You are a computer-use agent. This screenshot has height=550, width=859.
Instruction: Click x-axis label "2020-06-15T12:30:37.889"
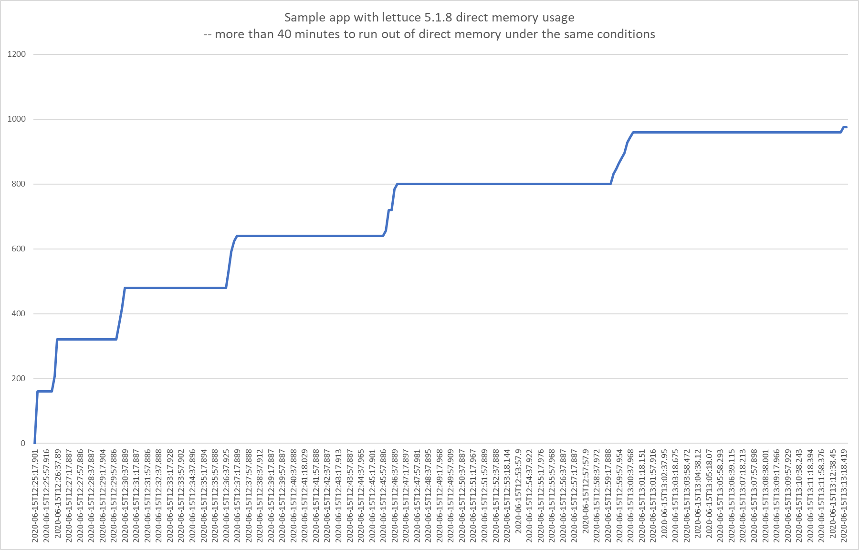pyautogui.click(x=125, y=496)
